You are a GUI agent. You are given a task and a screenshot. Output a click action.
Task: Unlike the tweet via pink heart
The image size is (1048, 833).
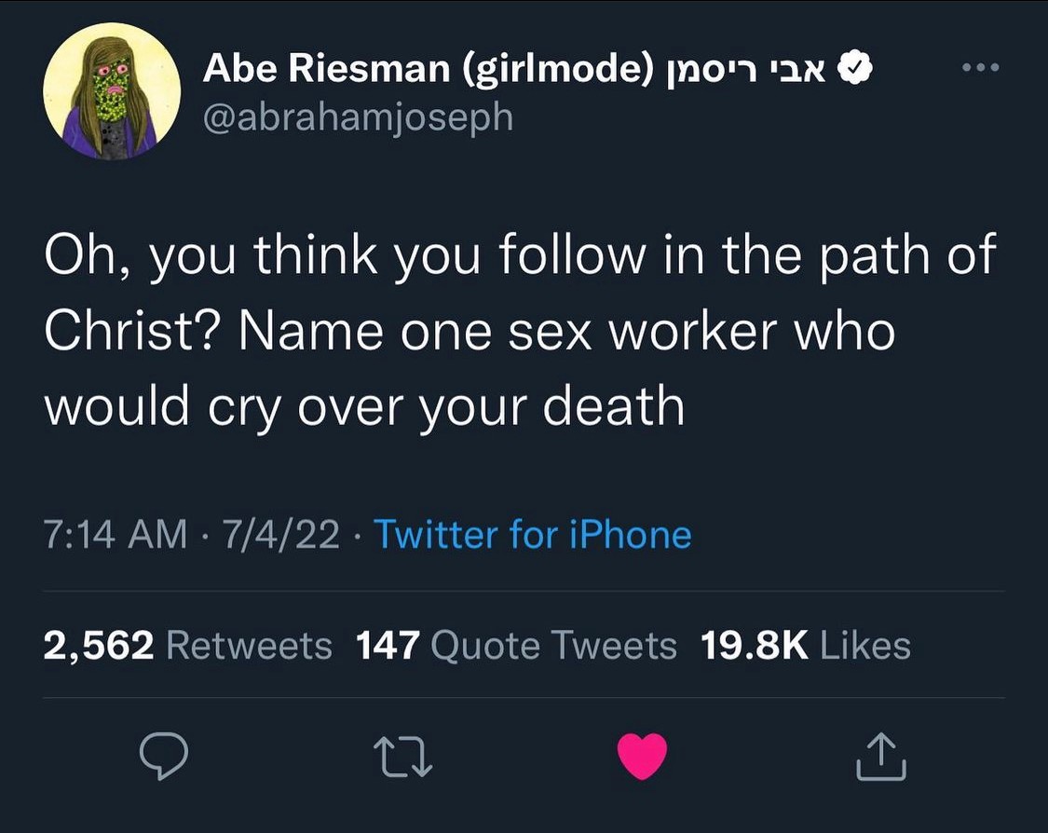coord(643,755)
